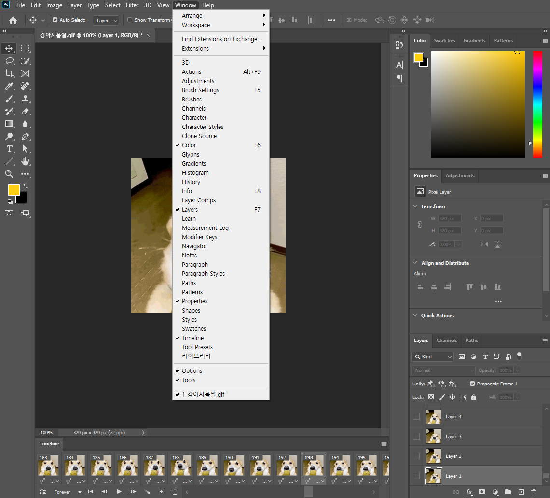Select the Pen tool
The height and width of the screenshot is (498, 550).
pos(25,136)
